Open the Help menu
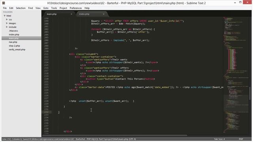 [87, 8]
